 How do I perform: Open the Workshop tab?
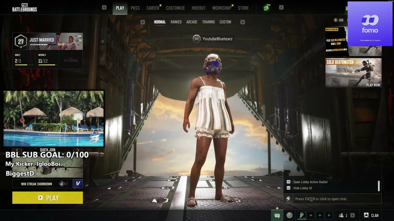222,8
